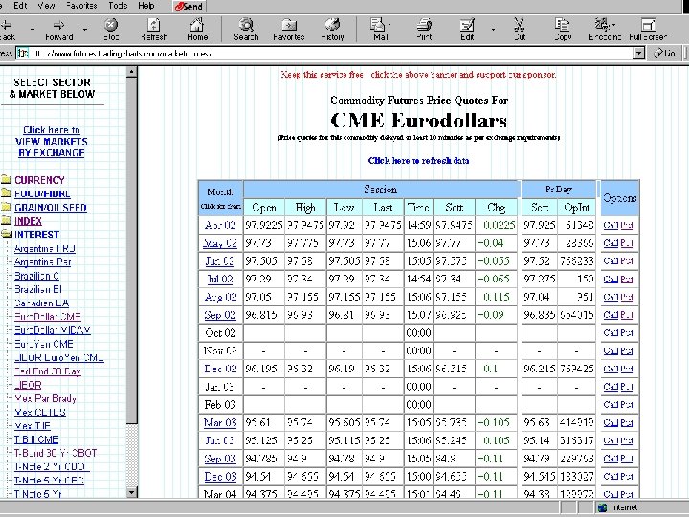Viewport: 689px width, 517px height.
Task: Open the Jun 02 contract chart
Action: pyautogui.click(x=220, y=261)
